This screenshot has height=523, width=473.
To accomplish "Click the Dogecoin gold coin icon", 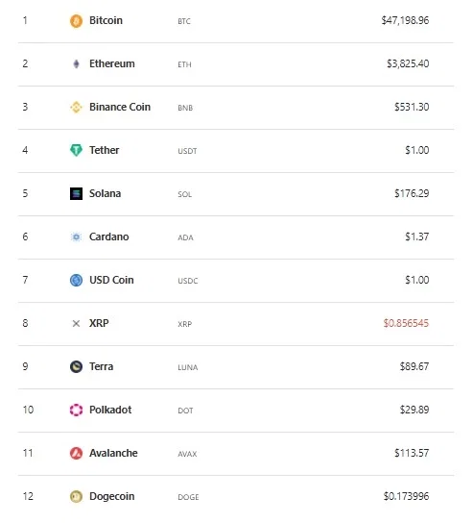I will (76, 496).
